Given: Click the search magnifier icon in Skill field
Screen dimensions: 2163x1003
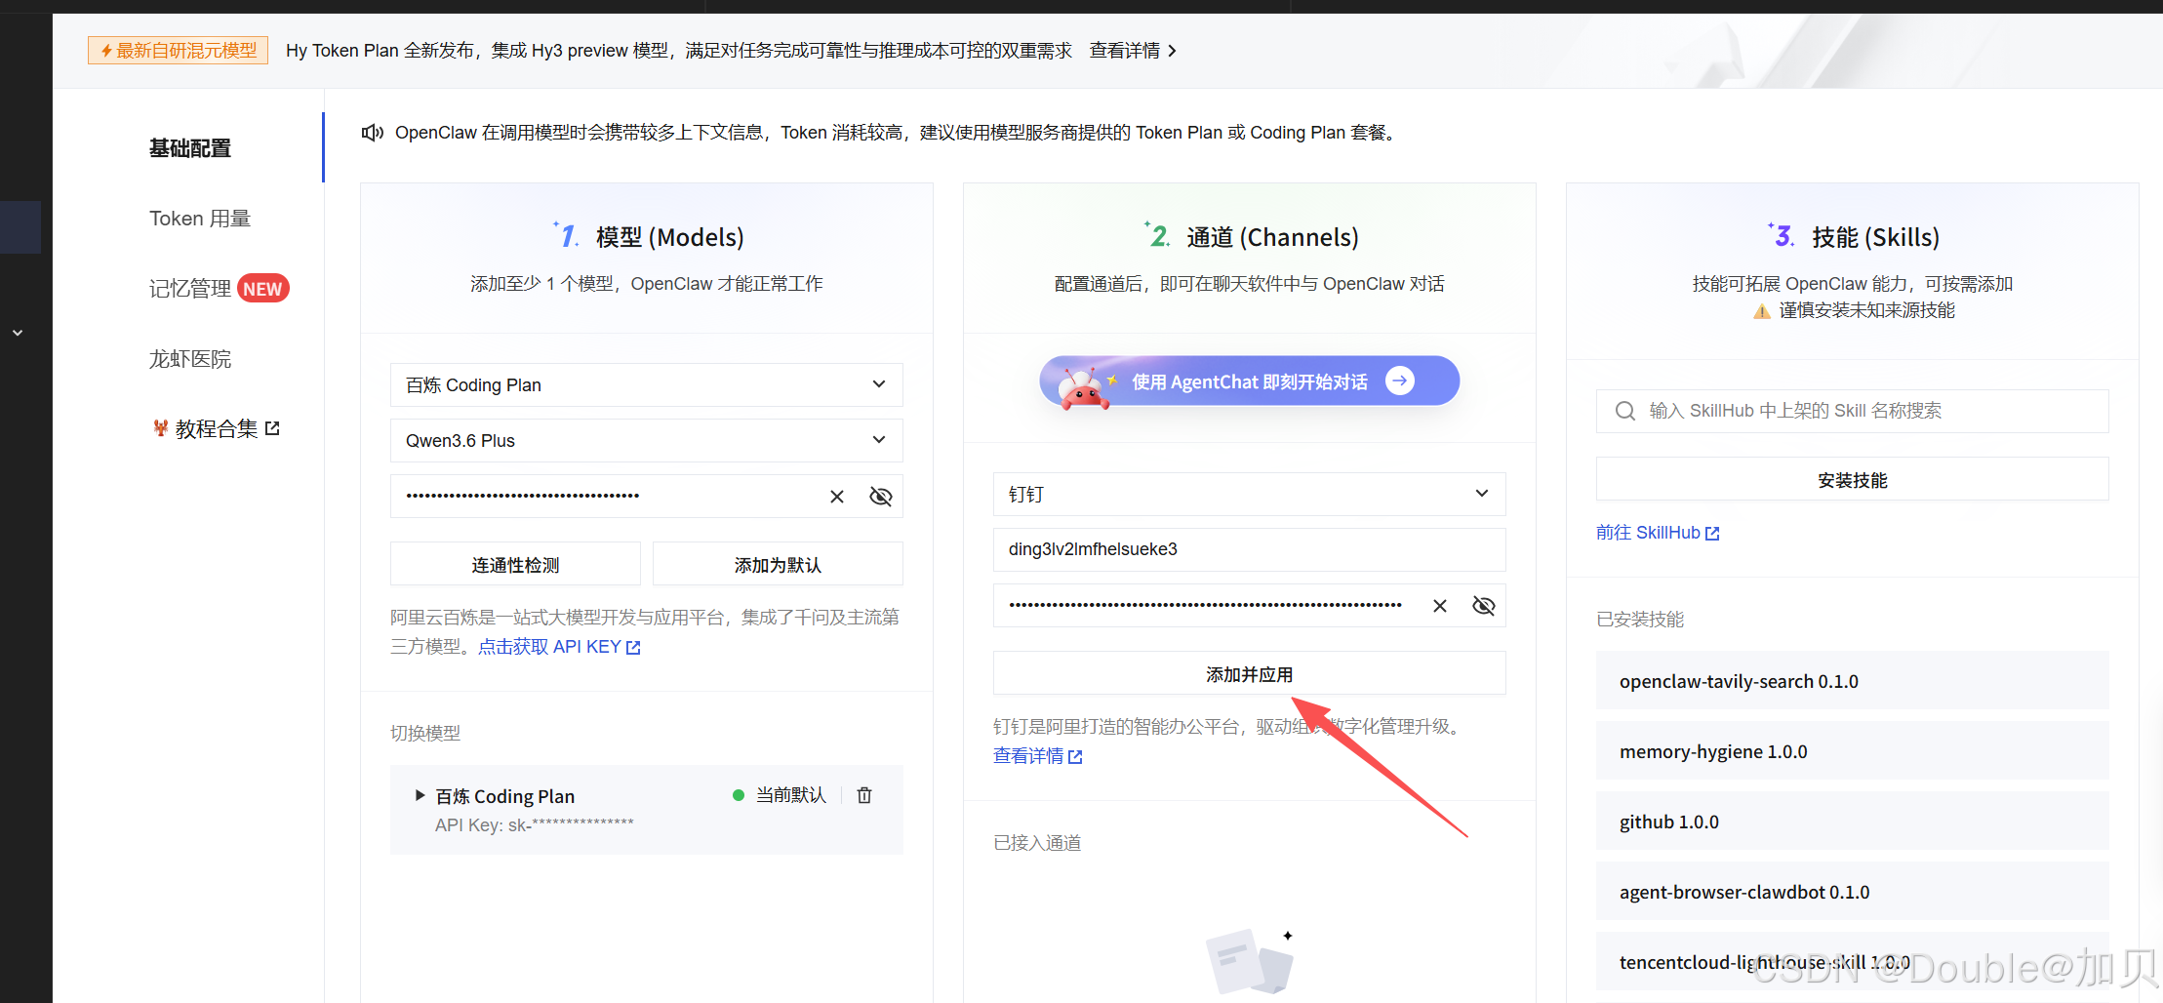Looking at the screenshot, I should (x=1624, y=411).
